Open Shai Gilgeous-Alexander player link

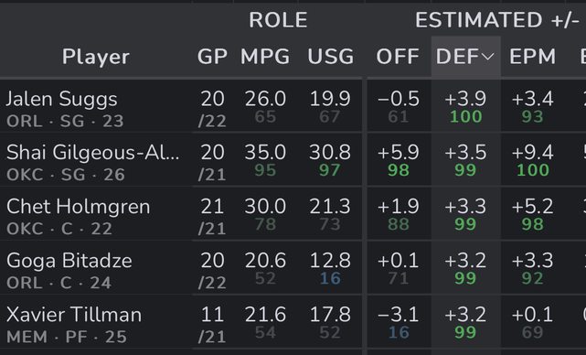92,153
